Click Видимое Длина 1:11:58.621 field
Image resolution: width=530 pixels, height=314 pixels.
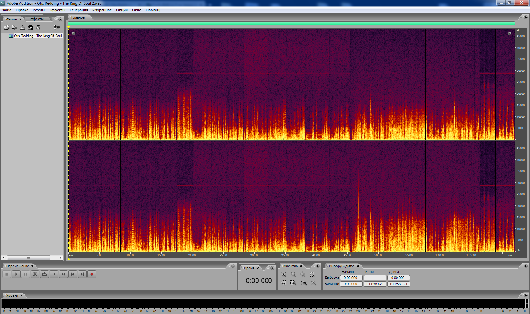398,284
